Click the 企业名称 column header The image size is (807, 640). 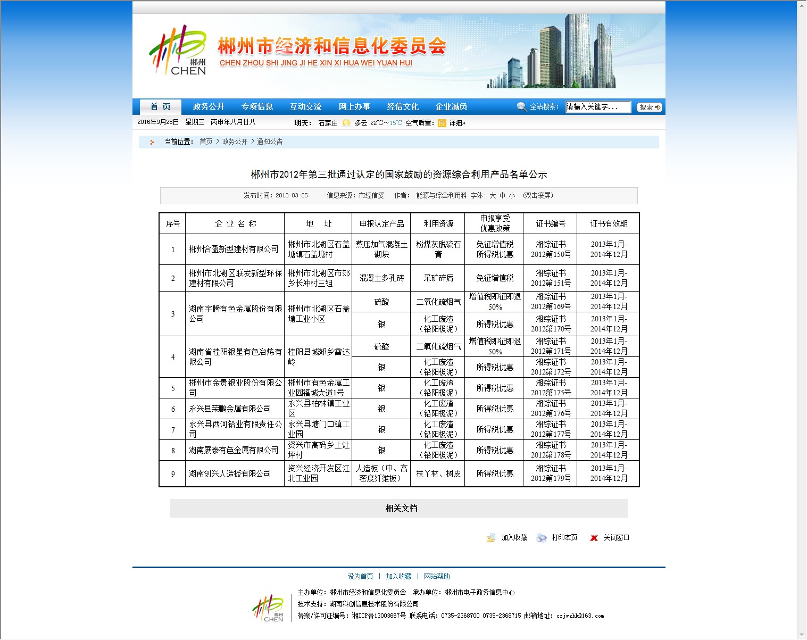coord(235,224)
